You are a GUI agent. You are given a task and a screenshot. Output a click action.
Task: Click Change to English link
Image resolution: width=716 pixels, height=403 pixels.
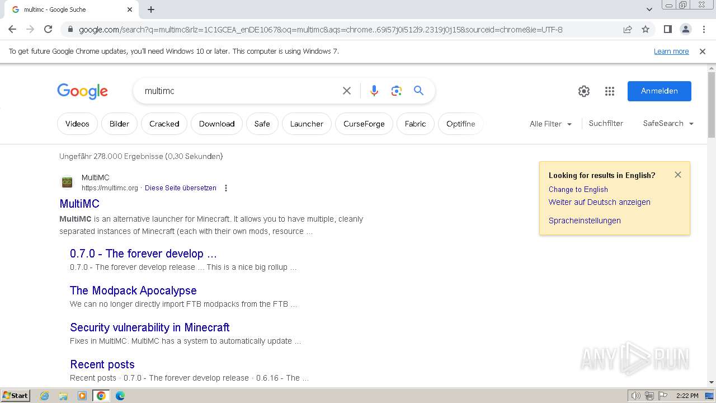tap(578, 189)
